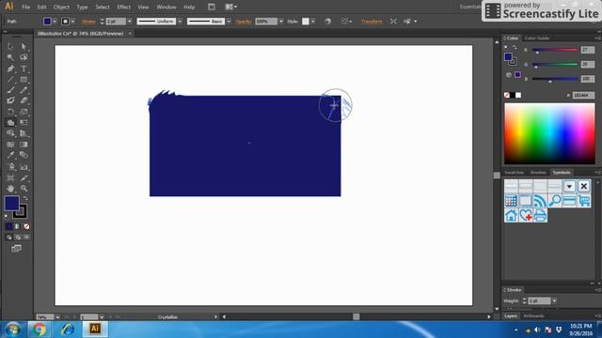
Task: Select the Direct Selection tool
Action: [x=24, y=47]
